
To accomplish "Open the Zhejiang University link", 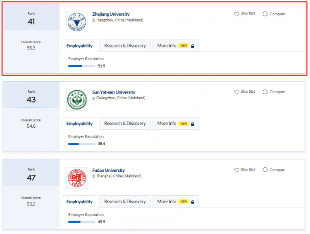I will (111, 14).
